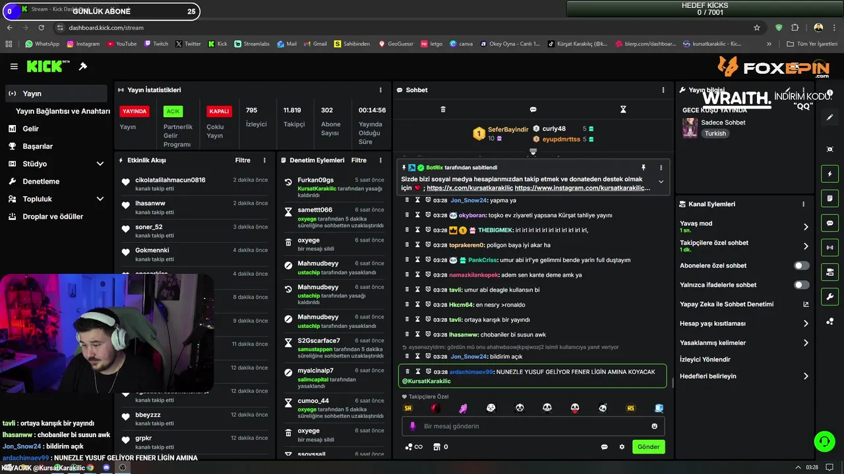
Task: Open three-dot options on the BotRix pinned message
Action: tap(661, 168)
